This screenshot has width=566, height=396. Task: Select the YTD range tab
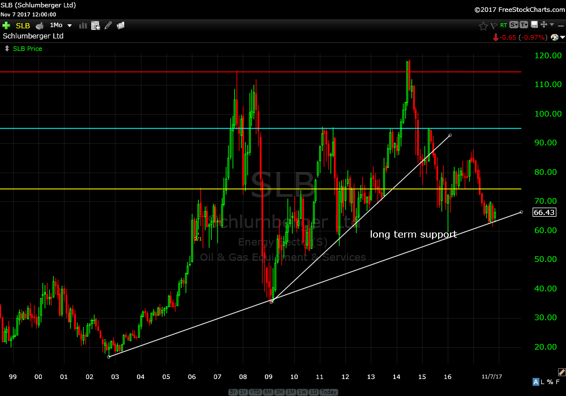(x=256, y=392)
